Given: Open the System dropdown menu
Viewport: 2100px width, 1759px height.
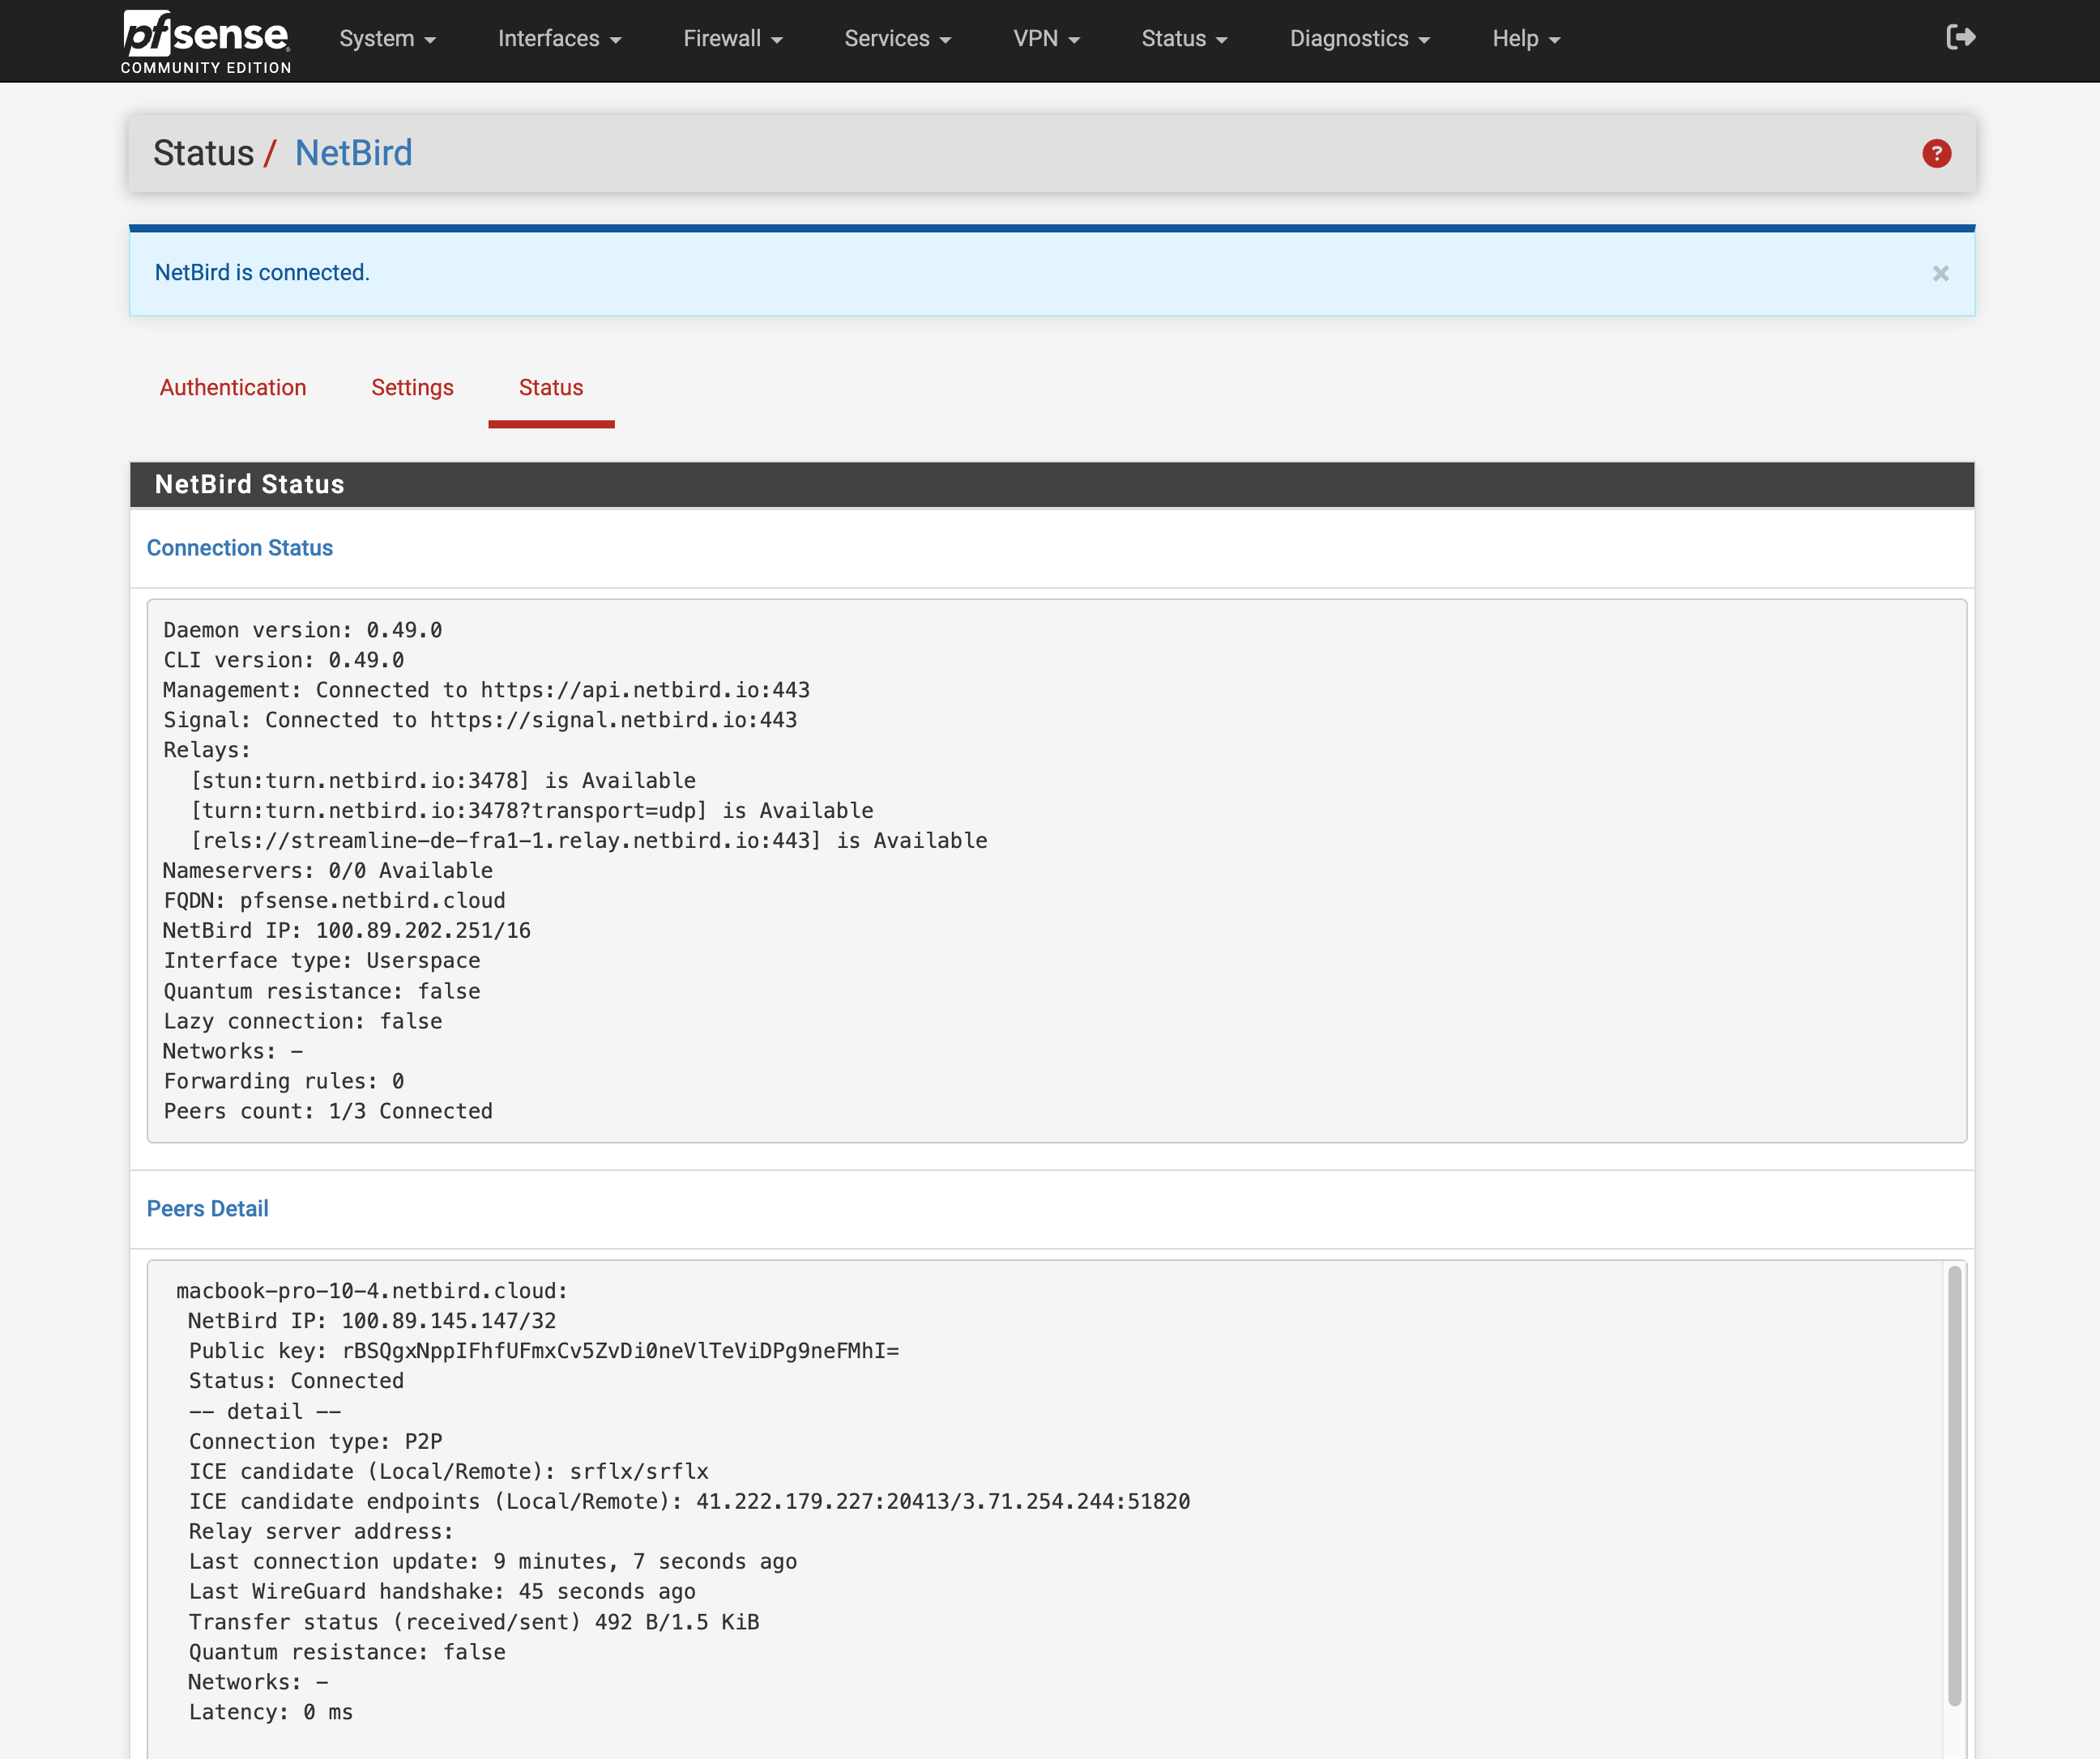Looking at the screenshot, I should [x=387, y=39].
